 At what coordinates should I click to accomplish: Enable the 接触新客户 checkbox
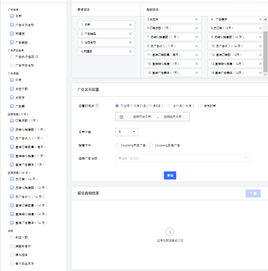[12, 246]
